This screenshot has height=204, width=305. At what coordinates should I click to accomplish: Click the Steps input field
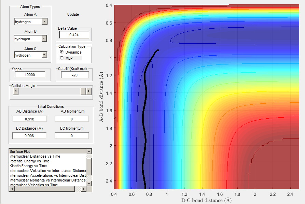coord(30,75)
